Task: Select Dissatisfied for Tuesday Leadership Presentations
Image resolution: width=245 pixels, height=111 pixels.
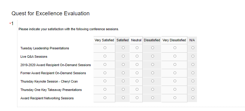Action: point(153,48)
